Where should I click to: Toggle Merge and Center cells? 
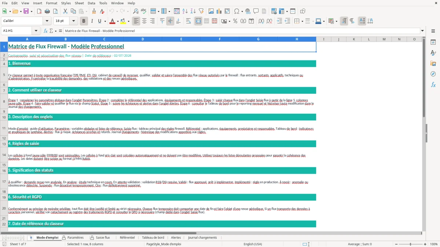(x=198, y=21)
